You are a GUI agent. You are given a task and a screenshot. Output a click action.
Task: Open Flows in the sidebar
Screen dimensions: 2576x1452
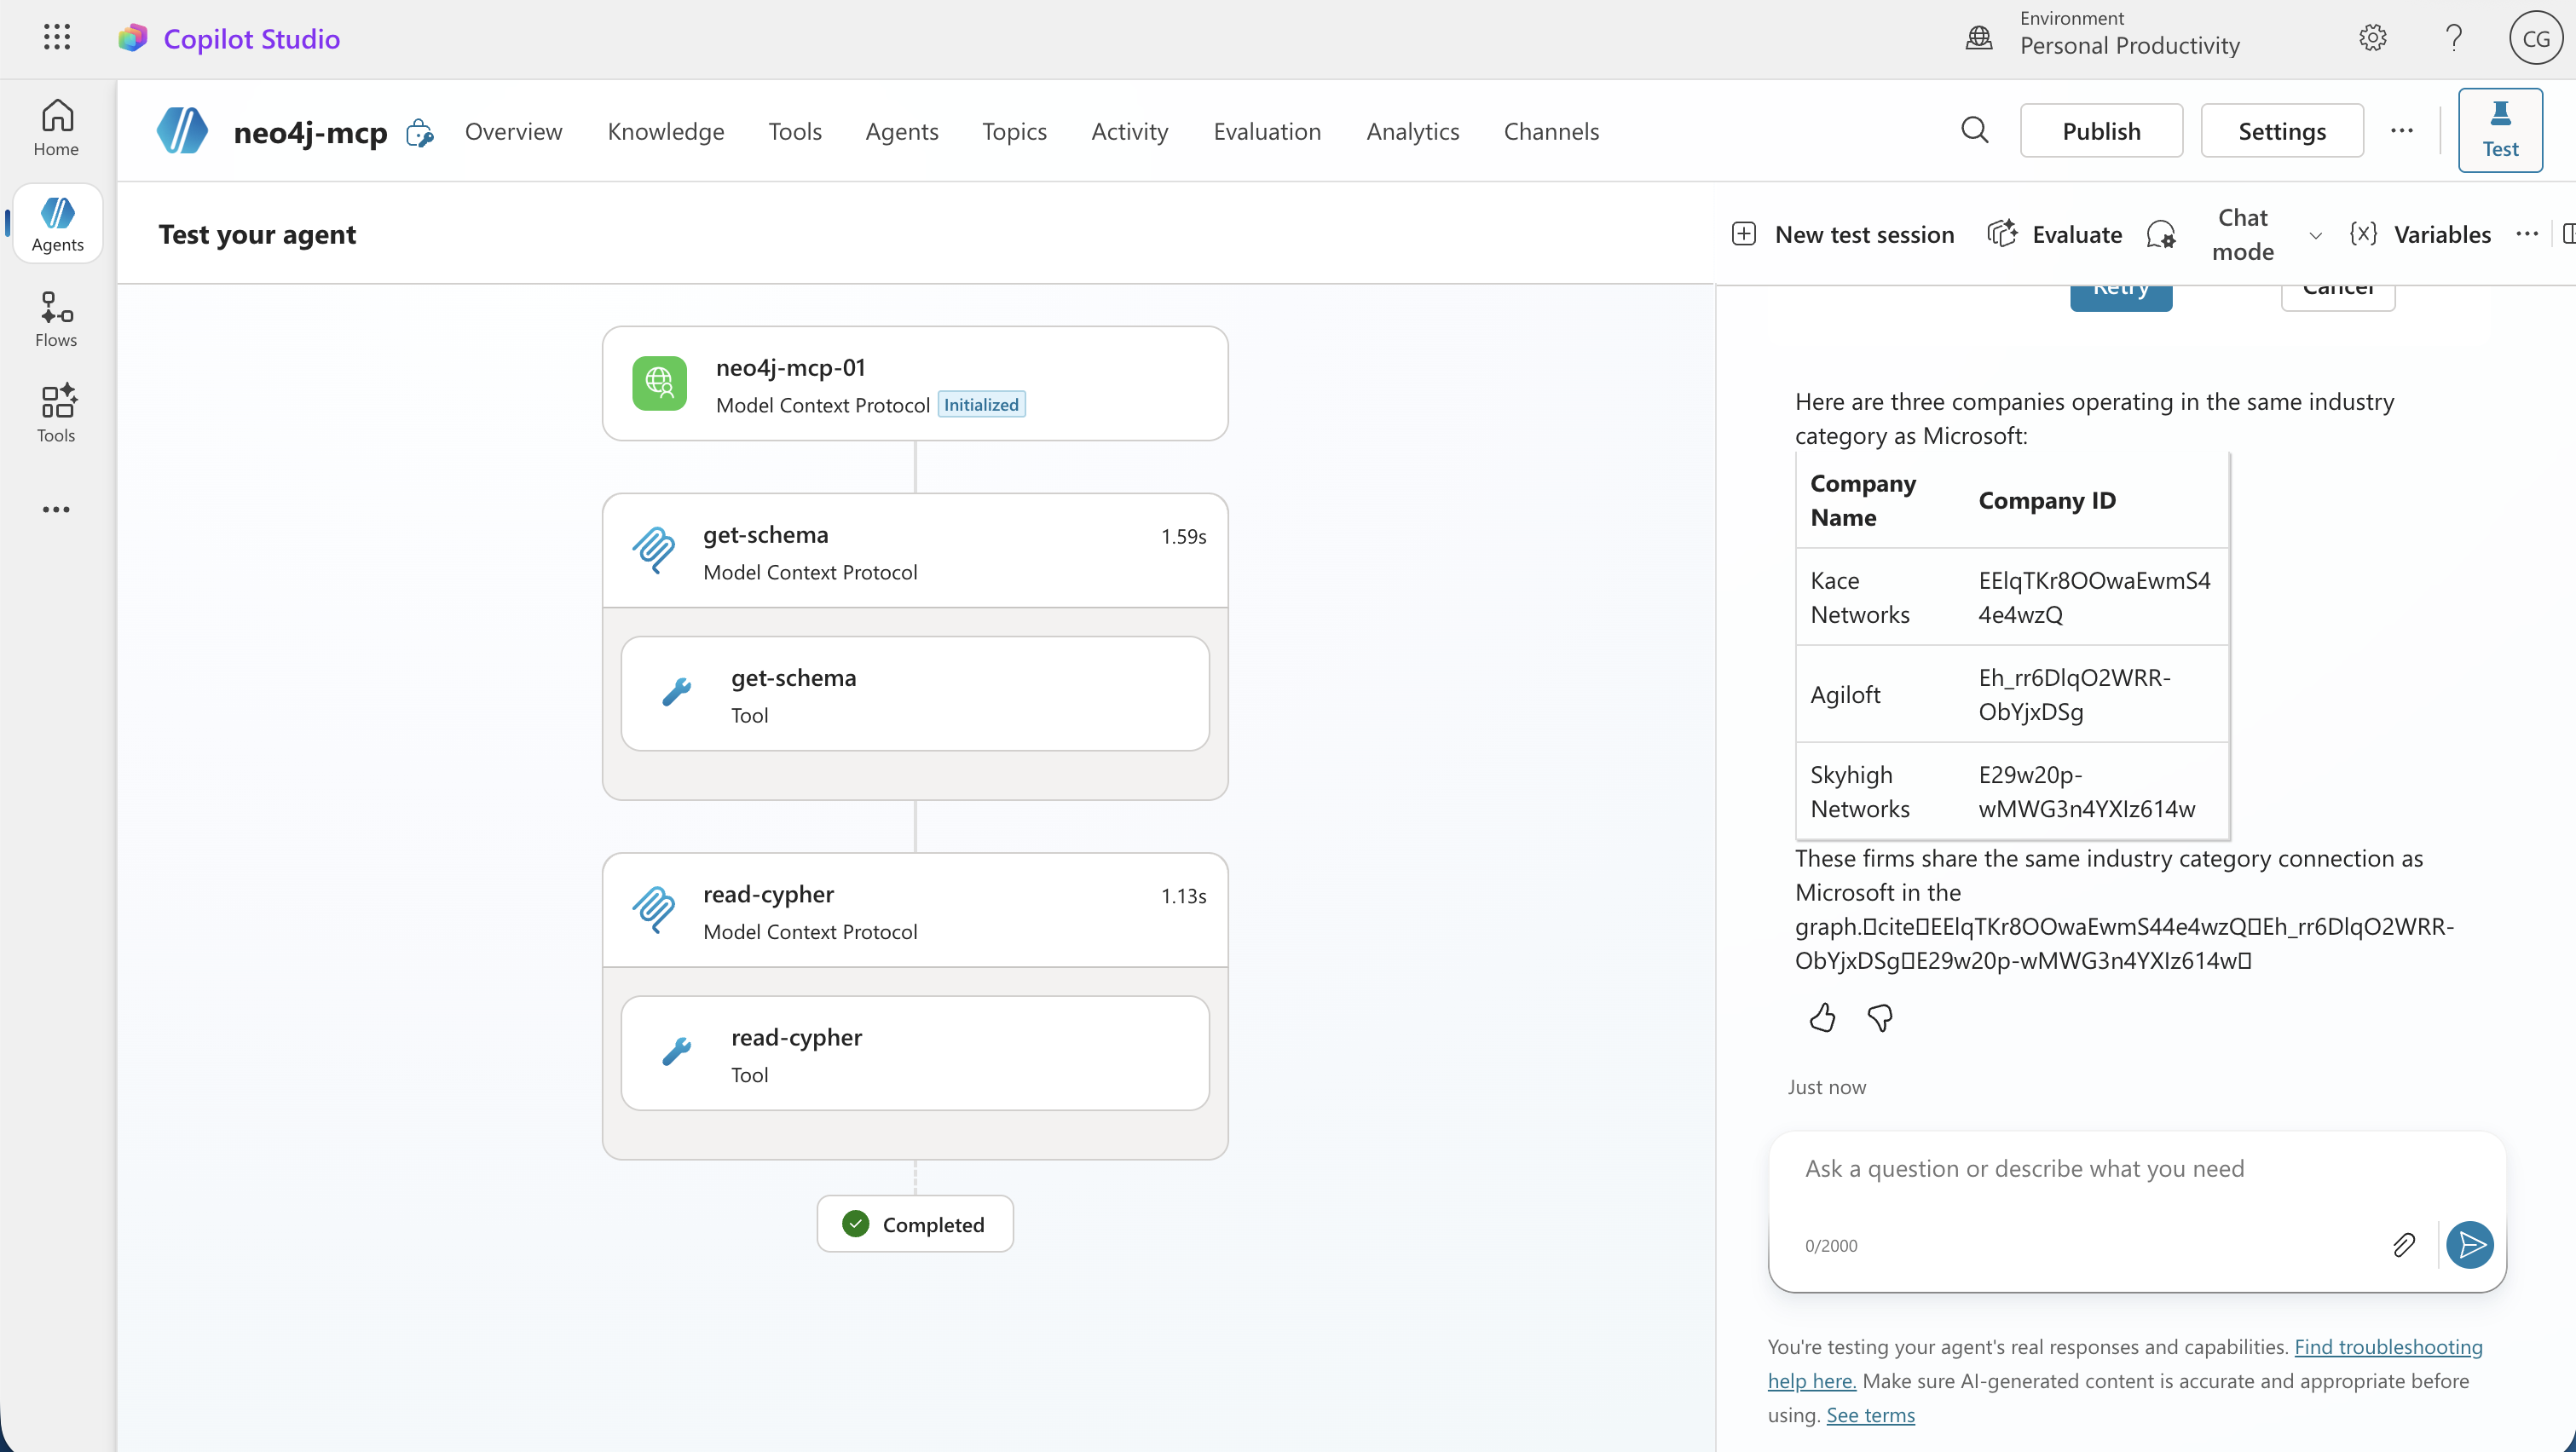click(x=57, y=320)
